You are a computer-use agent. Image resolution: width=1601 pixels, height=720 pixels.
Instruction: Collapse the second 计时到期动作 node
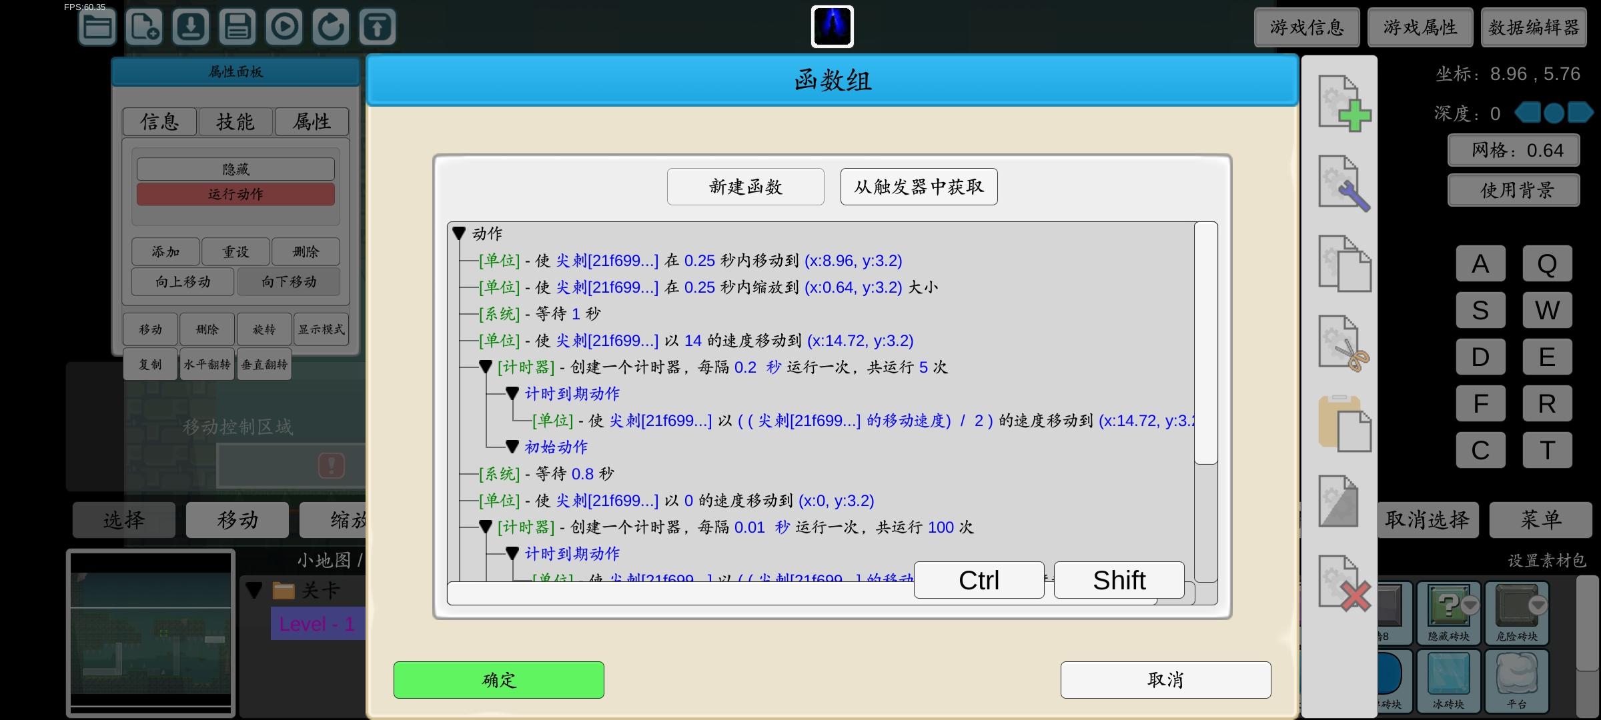(512, 554)
